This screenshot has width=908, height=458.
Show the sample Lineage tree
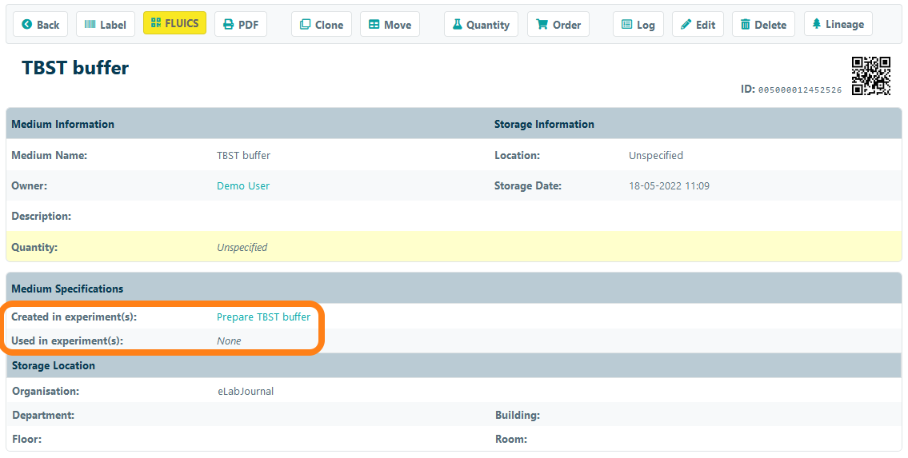pos(838,24)
